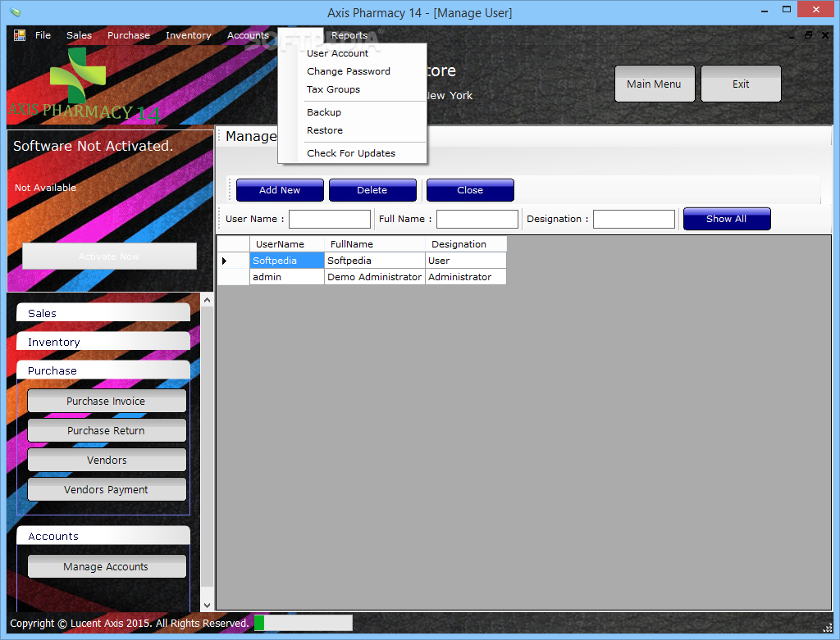Click the Exit button
This screenshot has height=640, width=840.
[741, 84]
